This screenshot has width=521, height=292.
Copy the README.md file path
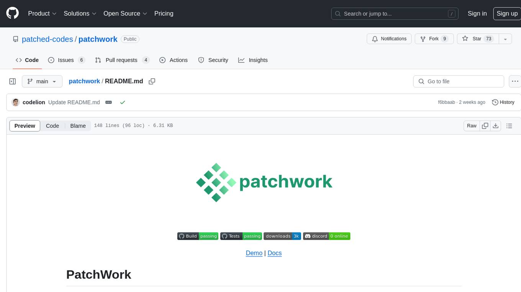[x=152, y=81]
